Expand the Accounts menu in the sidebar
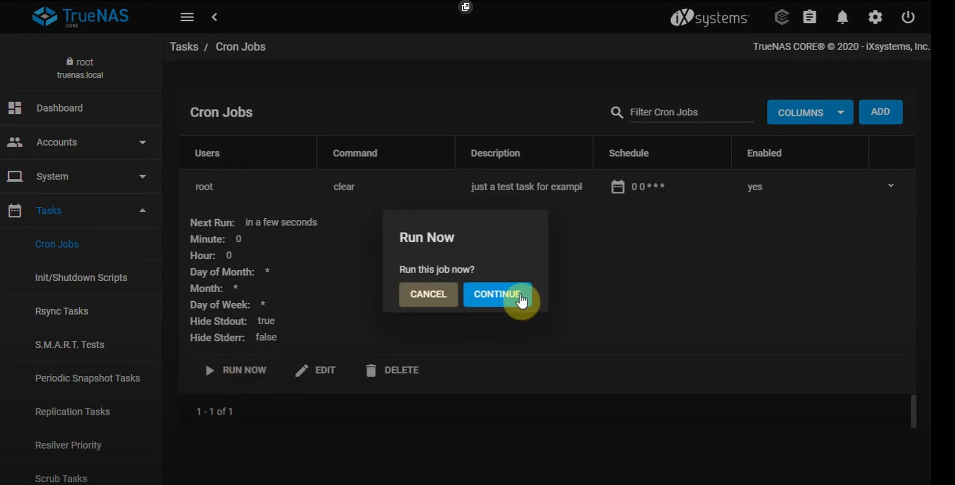The height and width of the screenshot is (485, 955). 142,142
